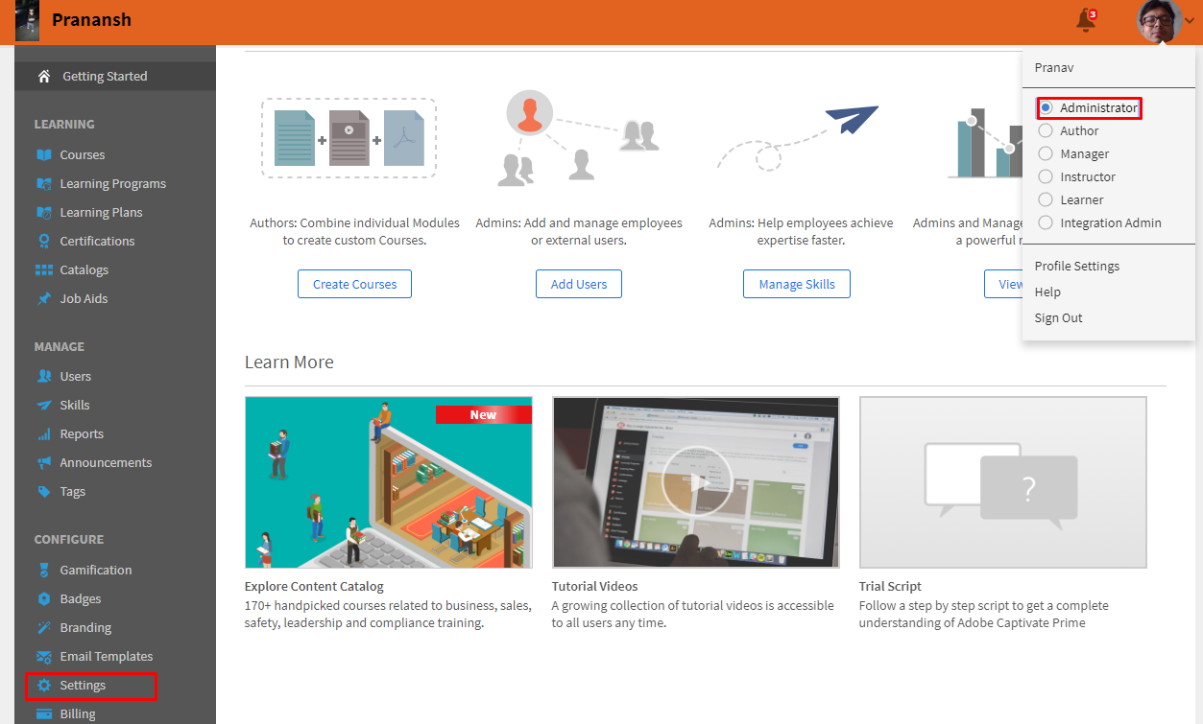Image resolution: width=1203 pixels, height=724 pixels.
Task: Open Settings gear icon in sidebar
Action: coord(44,685)
